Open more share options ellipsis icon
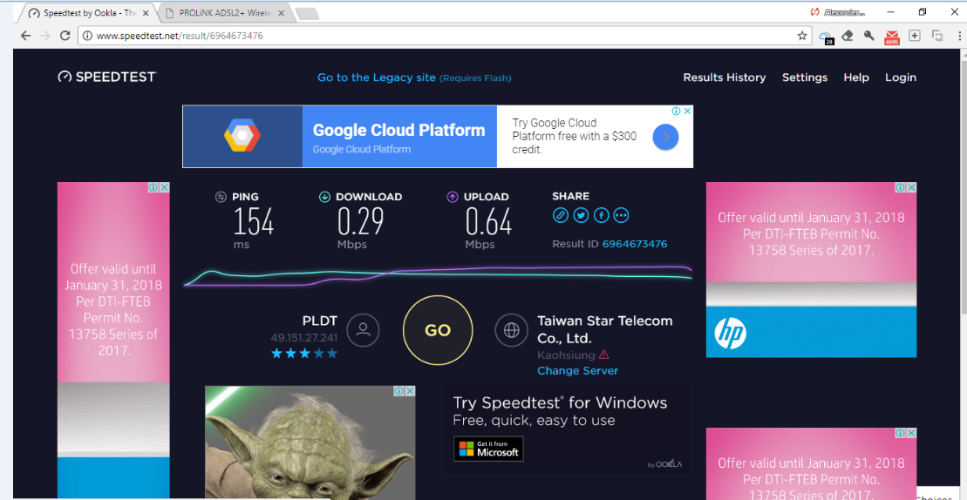Image resolution: width=967 pixels, height=500 pixels. tap(621, 215)
